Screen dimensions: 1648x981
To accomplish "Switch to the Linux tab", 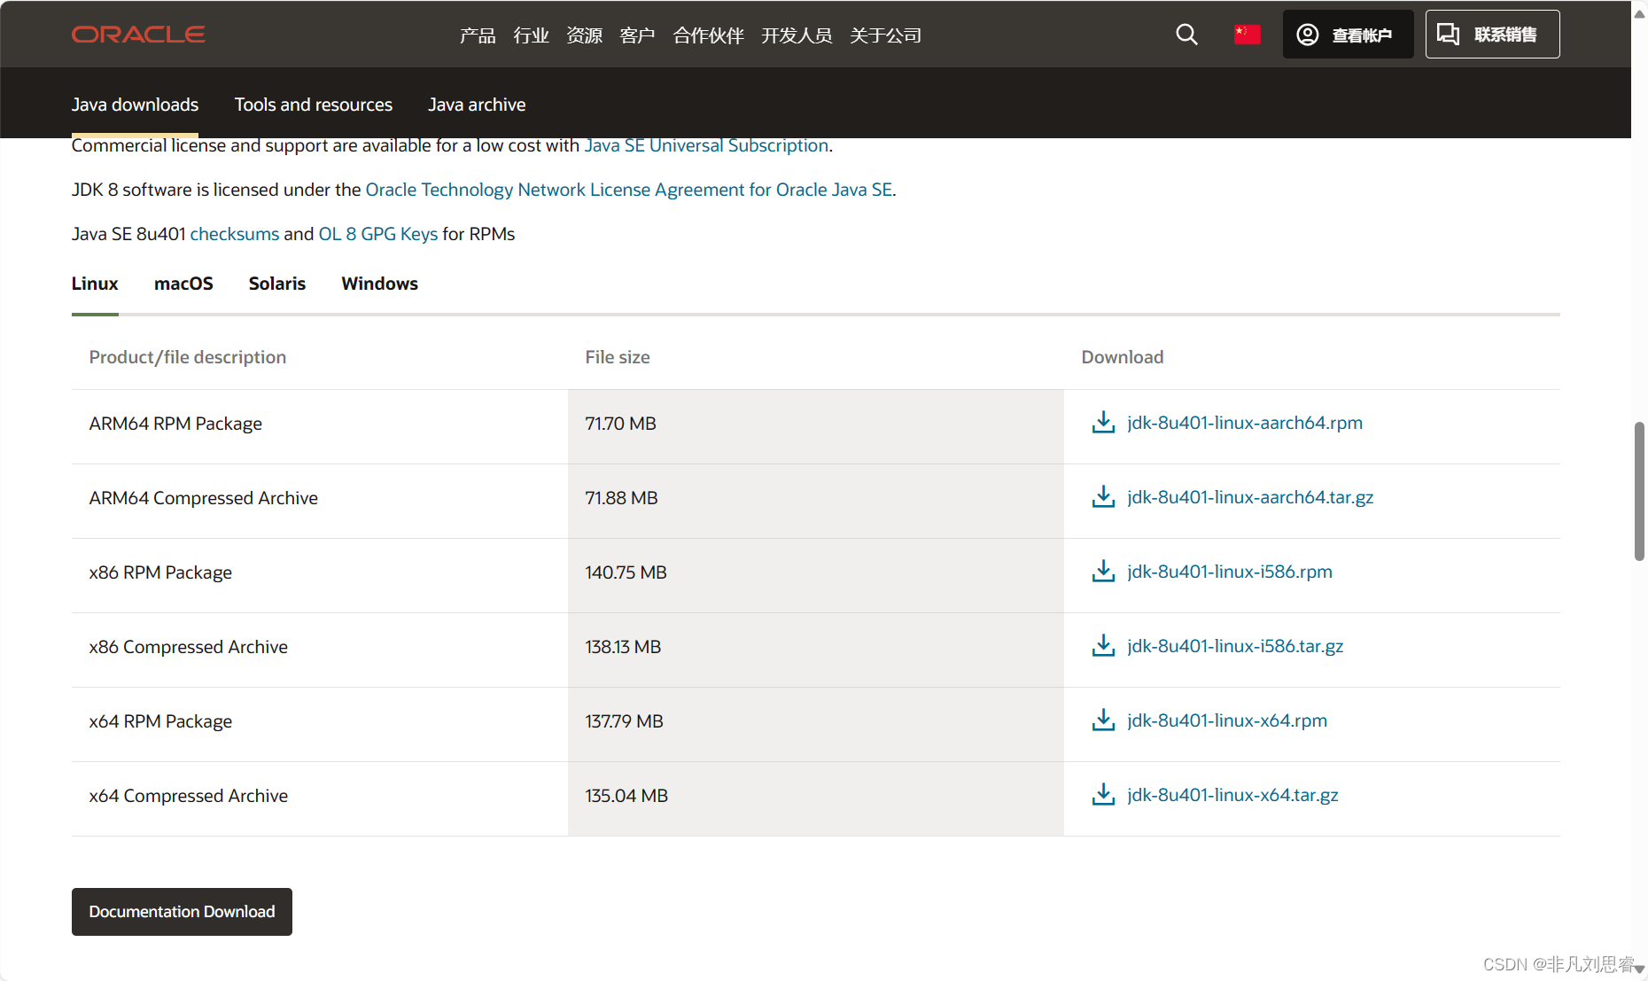I will coord(95,284).
